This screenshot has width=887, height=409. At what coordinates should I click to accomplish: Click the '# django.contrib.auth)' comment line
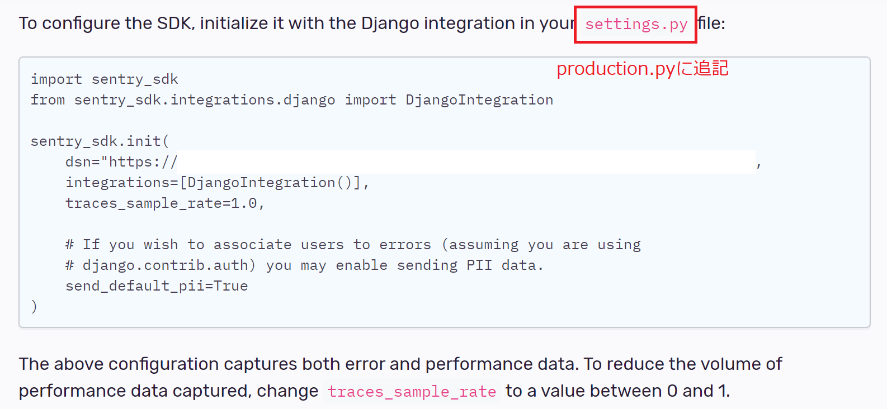tap(160, 265)
